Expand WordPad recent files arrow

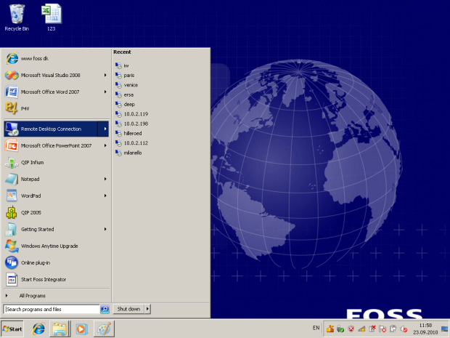click(105, 196)
